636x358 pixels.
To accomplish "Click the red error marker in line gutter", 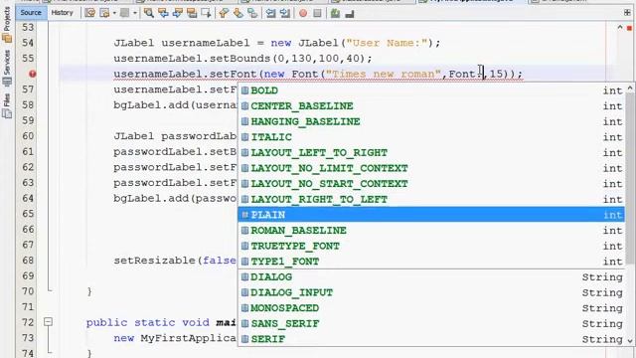I will [33, 74].
